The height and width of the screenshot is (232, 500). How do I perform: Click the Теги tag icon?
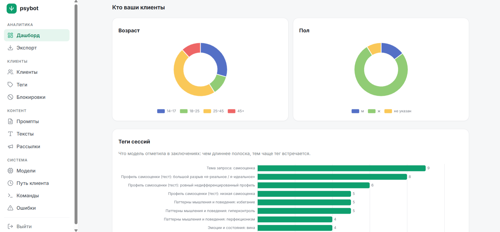tap(10, 85)
